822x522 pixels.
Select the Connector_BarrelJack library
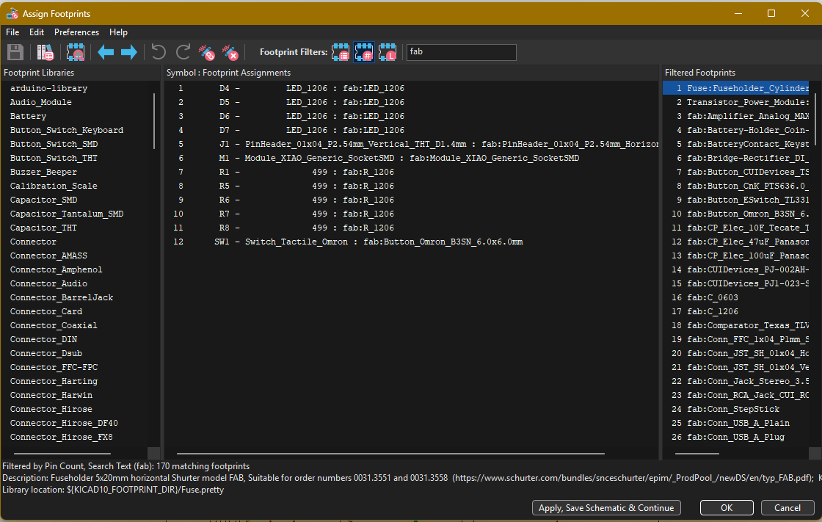62,297
